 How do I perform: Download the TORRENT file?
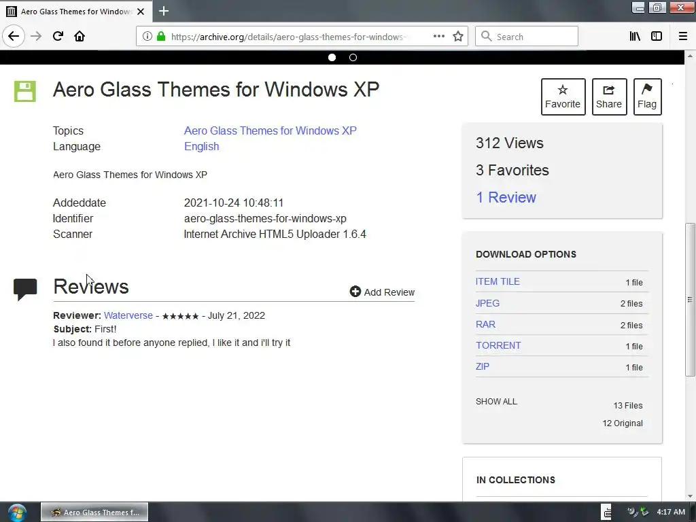pyautogui.click(x=498, y=345)
